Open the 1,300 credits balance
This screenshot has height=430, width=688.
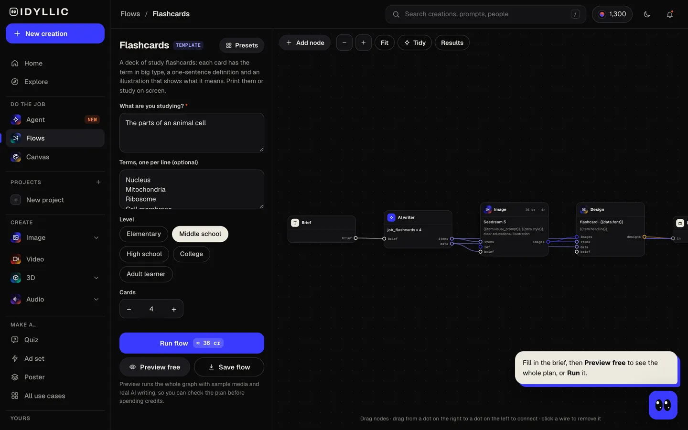(612, 14)
